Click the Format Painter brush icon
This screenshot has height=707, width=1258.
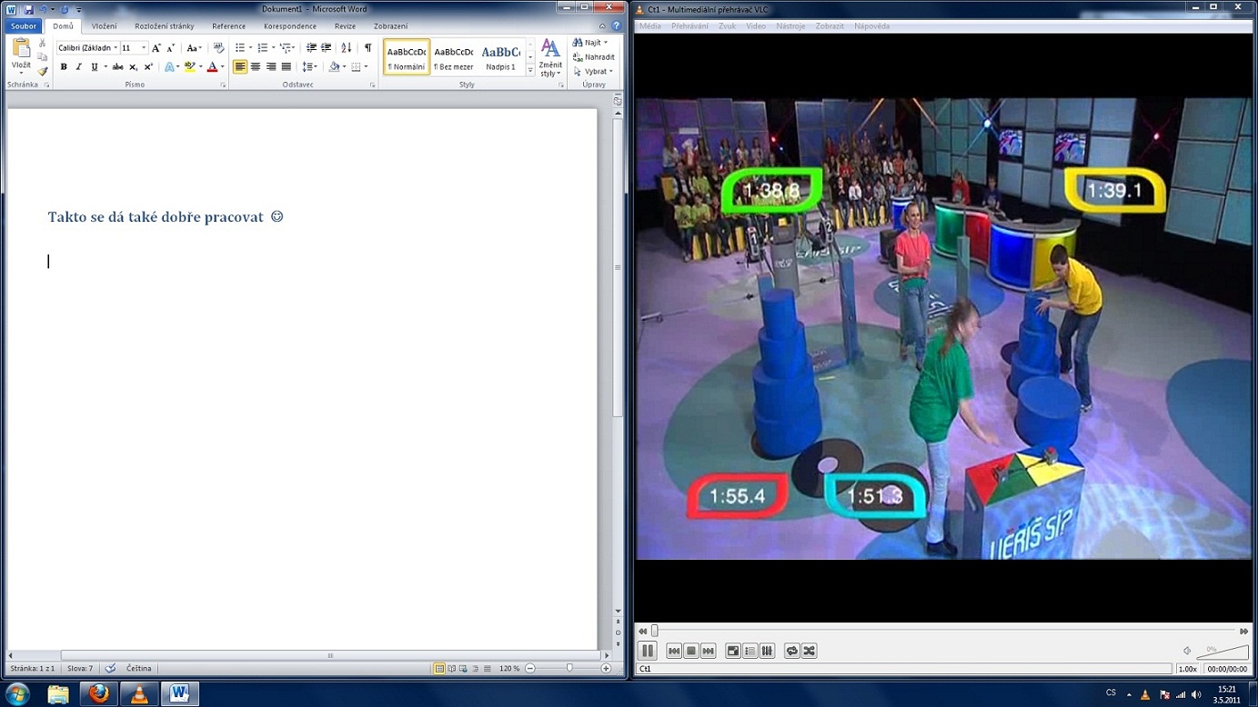[x=42, y=72]
